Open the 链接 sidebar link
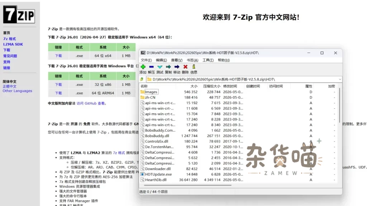This screenshot has width=367, height=206. pos(6,68)
